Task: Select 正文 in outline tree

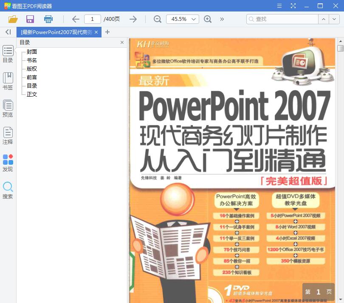Action: pyautogui.click(x=32, y=94)
